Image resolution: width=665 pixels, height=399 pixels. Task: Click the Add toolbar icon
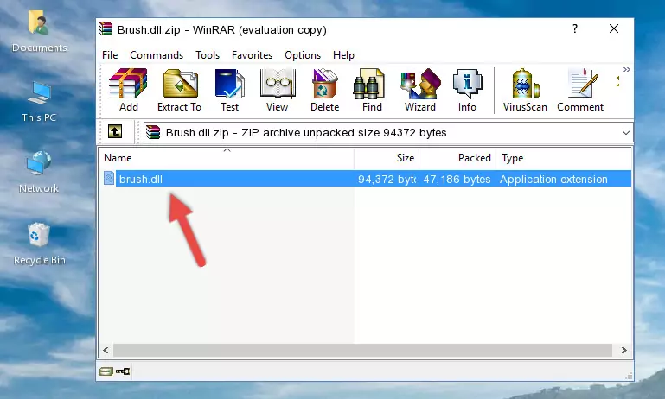pos(128,90)
